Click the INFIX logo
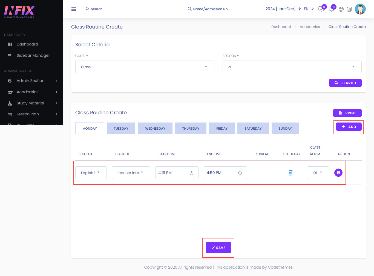The height and width of the screenshot is (276, 374). tap(19, 12)
